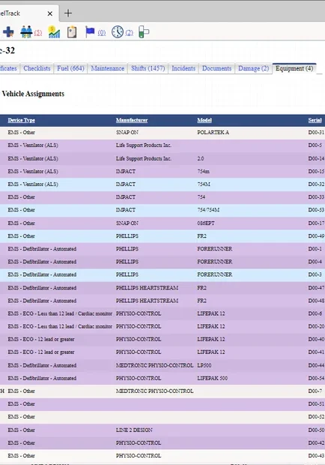Viewport: 325px width, 465px height.
Task: Open the dollar growth chart icon
Action: point(54,31)
